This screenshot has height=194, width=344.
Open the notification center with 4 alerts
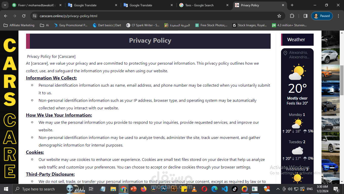click(x=336, y=189)
